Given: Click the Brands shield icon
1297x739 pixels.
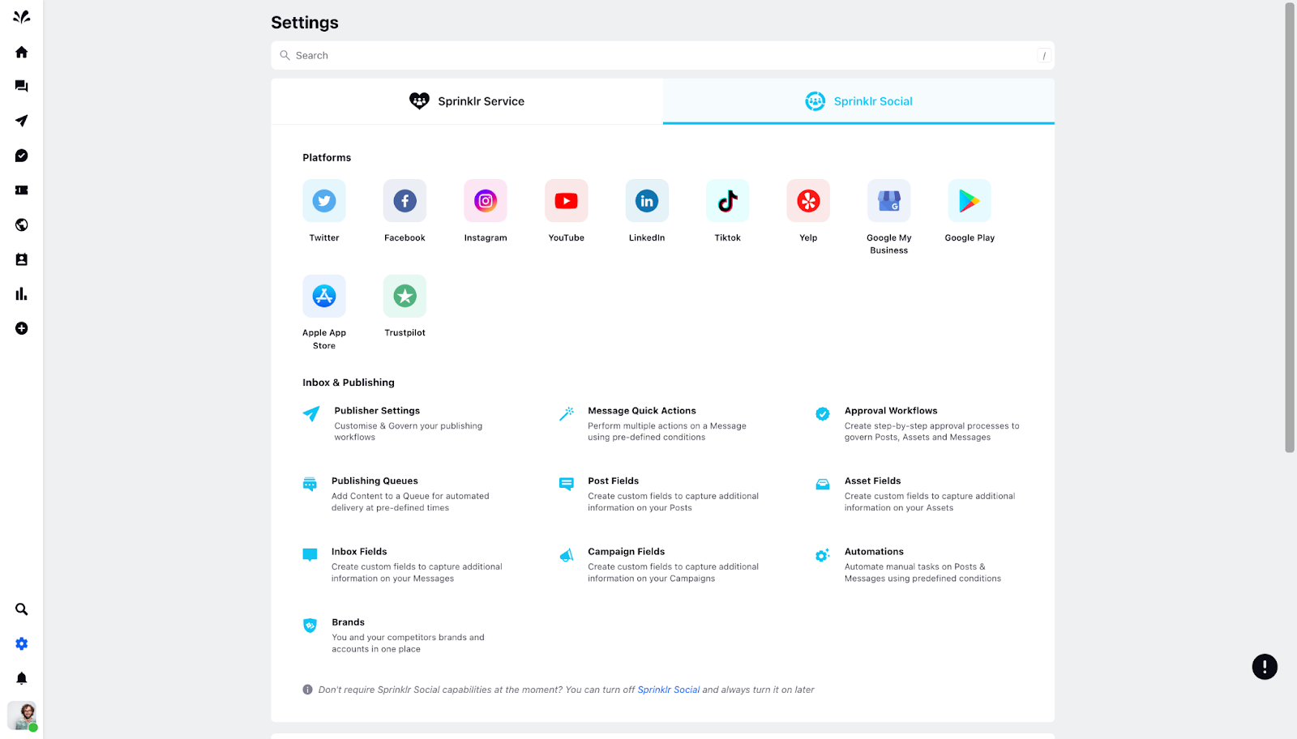Looking at the screenshot, I should pos(310,626).
